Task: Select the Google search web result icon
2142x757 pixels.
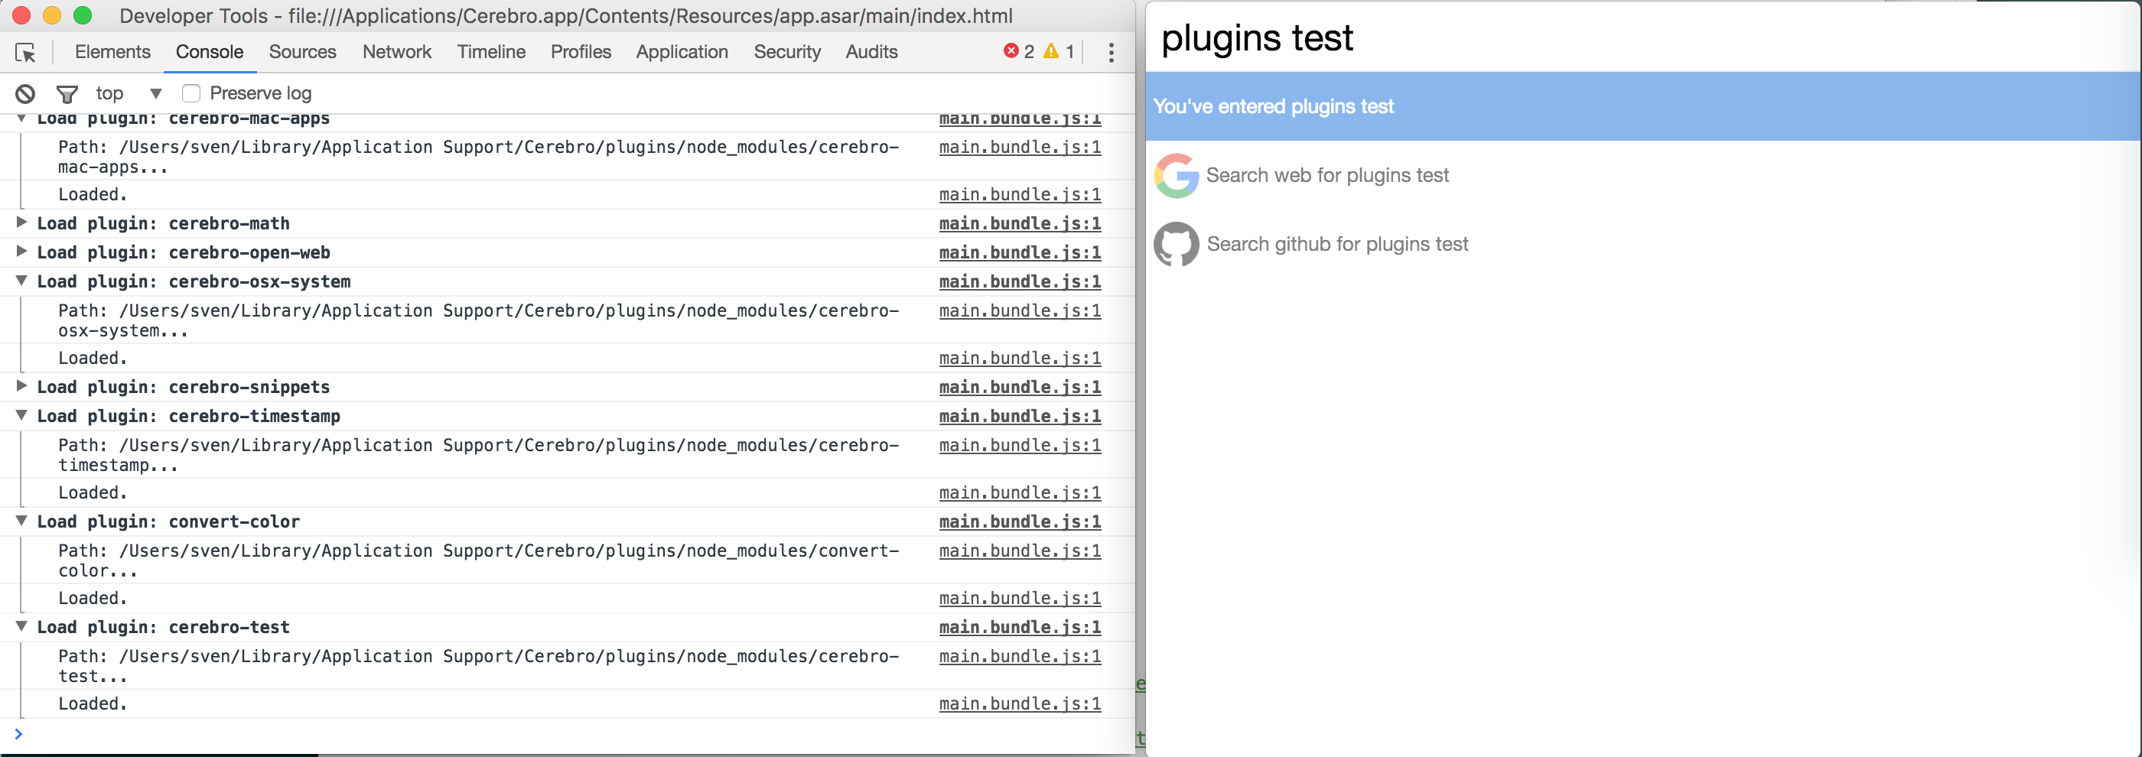Action: pyautogui.click(x=1176, y=175)
